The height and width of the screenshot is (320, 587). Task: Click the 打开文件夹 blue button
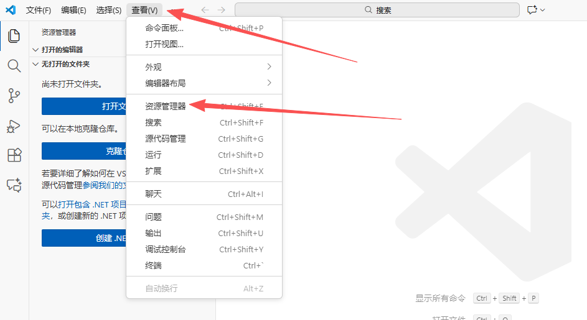[84, 106]
